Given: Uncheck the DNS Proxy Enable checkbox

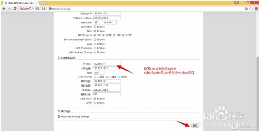Looking at the screenshot, I should click(95, 98).
